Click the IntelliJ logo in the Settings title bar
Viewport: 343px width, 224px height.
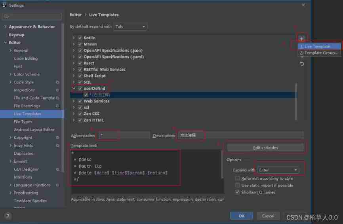5,6
